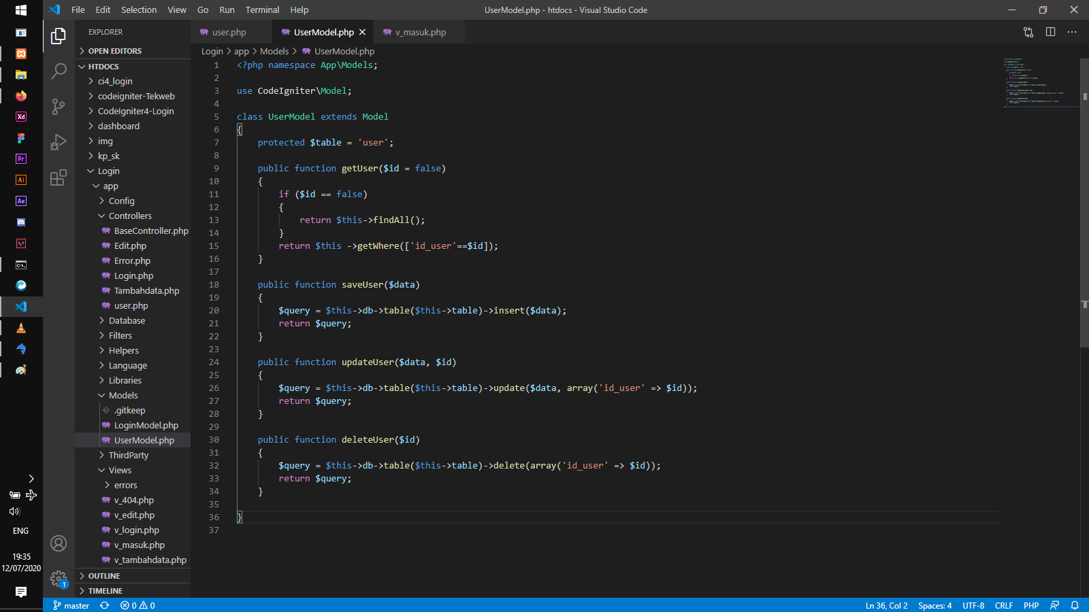Open v_tambahdata.php file

click(x=133, y=560)
